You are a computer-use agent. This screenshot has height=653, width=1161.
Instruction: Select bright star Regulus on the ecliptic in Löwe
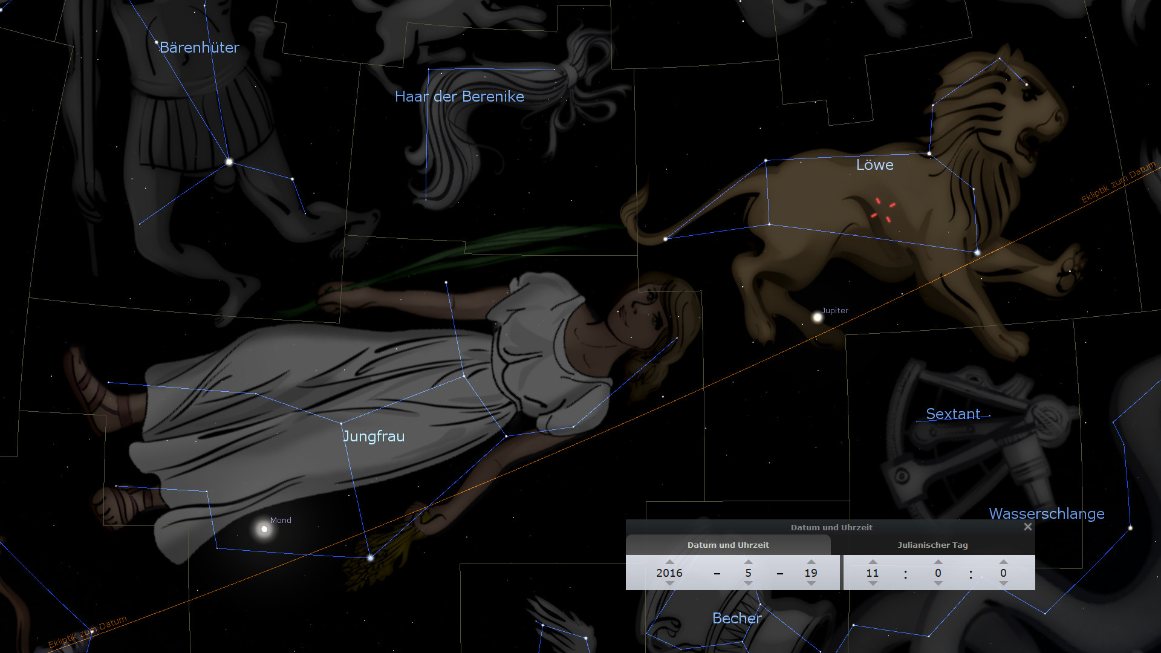tap(977, 252)
